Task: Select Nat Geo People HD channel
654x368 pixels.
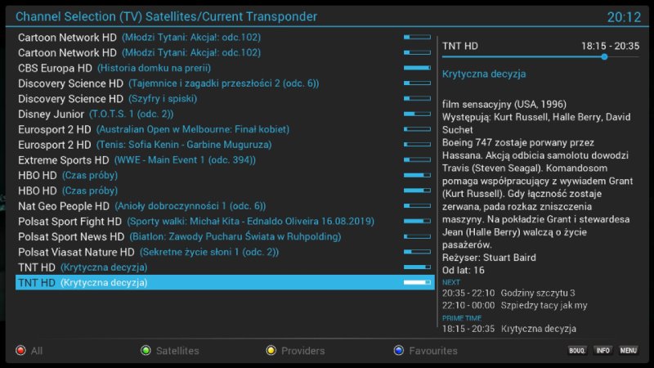Action: tap(224, 206)
